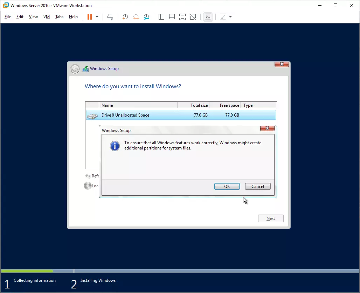Click the Type column header
Viewport: 360px width, 293px height.
click(258, 105)
